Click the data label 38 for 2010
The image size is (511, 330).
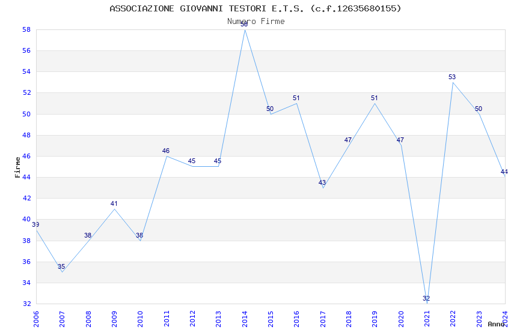click(x=139, y=235)
